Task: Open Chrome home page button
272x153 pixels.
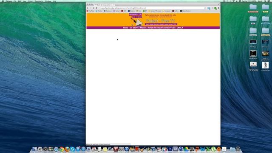Action: point(96,8)
